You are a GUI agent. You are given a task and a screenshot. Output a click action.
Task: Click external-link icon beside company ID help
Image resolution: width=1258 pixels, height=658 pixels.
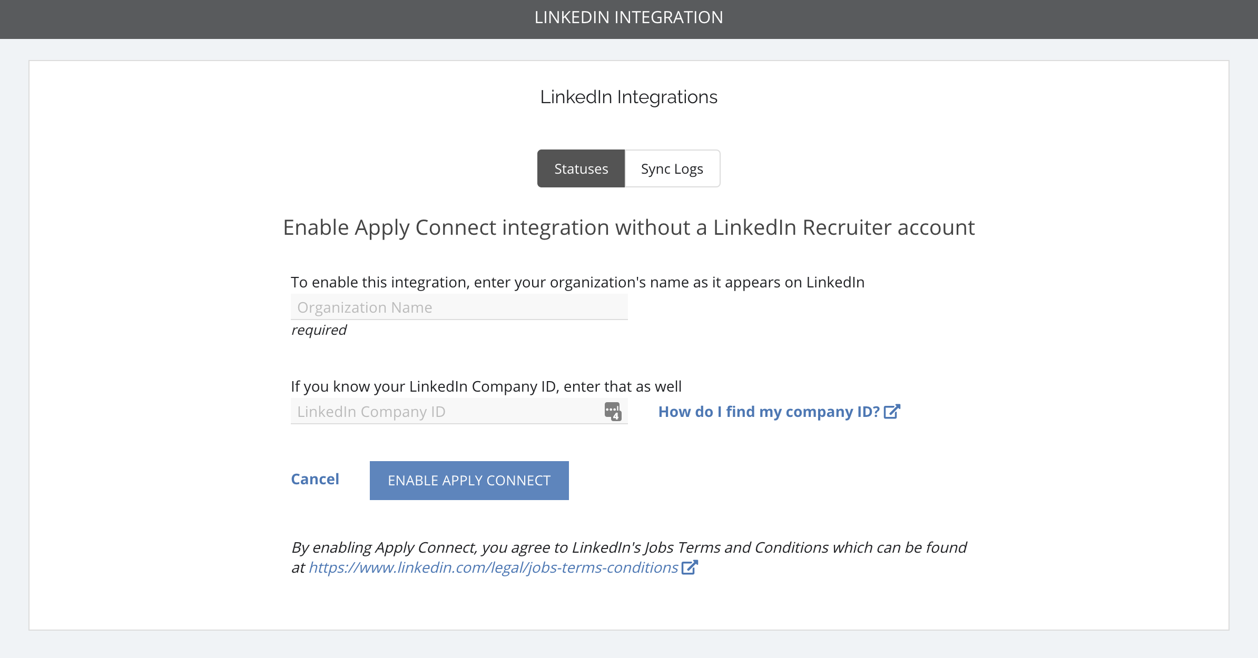(892, 412)
